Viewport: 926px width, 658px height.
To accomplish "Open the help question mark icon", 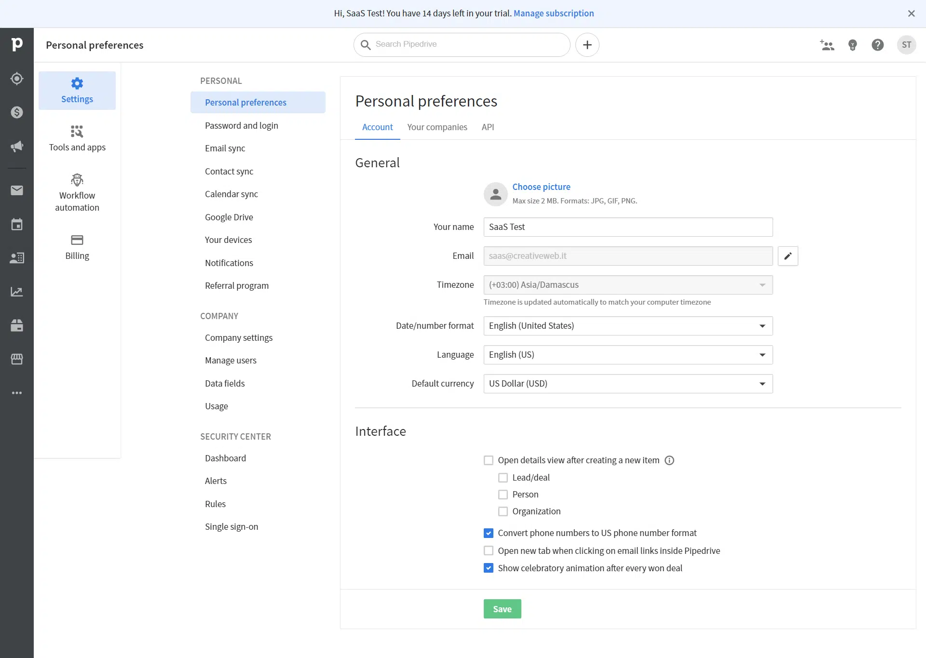I will (x=877, y=45).
